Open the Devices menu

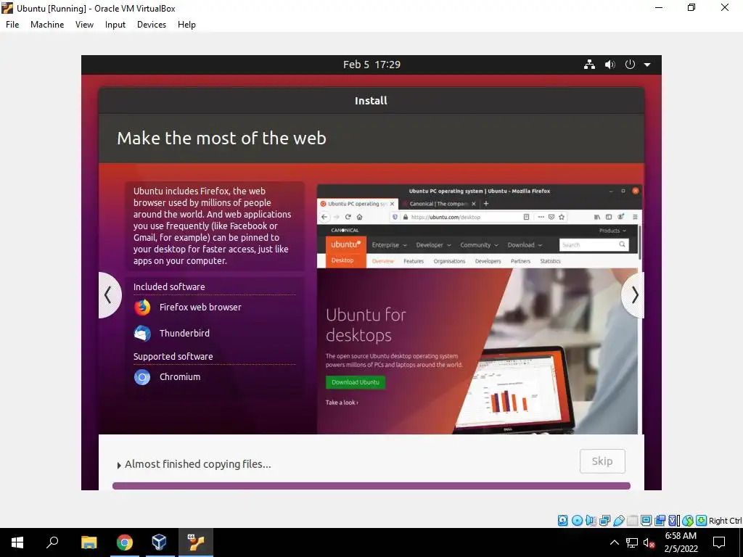click(152, 25)
